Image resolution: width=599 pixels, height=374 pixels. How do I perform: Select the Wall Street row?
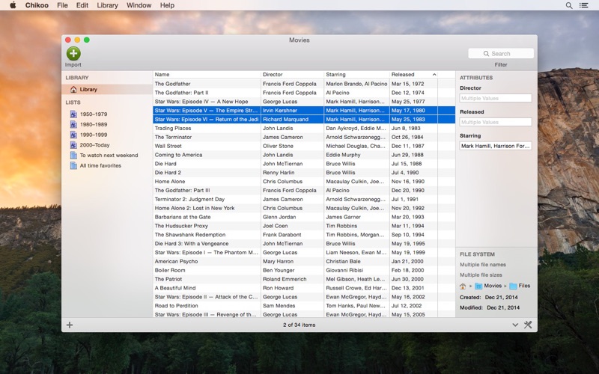pos(304,146)
